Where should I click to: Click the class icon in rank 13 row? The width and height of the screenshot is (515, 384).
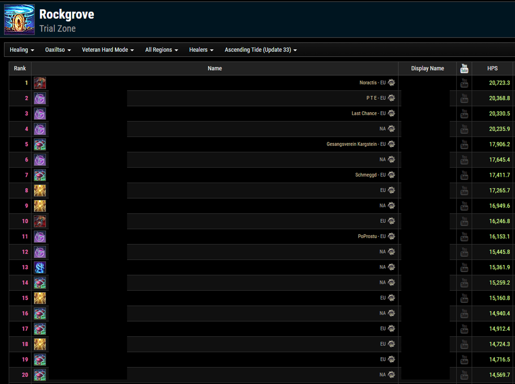(40, 267)
